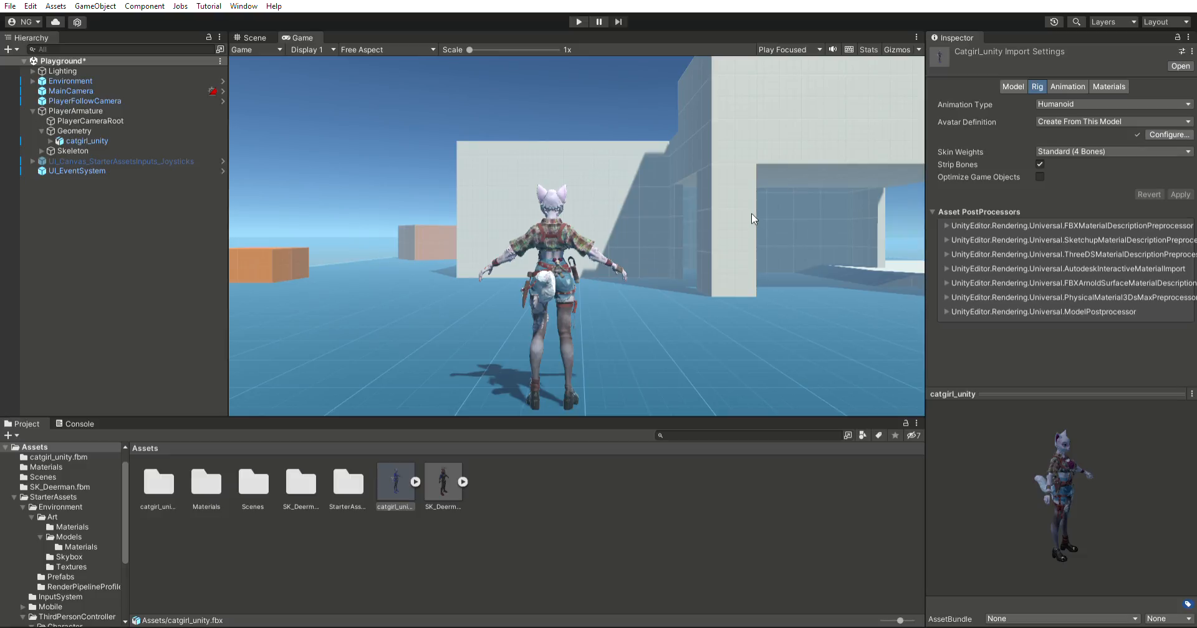Viewport: 1197px width, 628px height.
Task: Open the Display 1 dropdown
Action: click(x=313, y=49)
